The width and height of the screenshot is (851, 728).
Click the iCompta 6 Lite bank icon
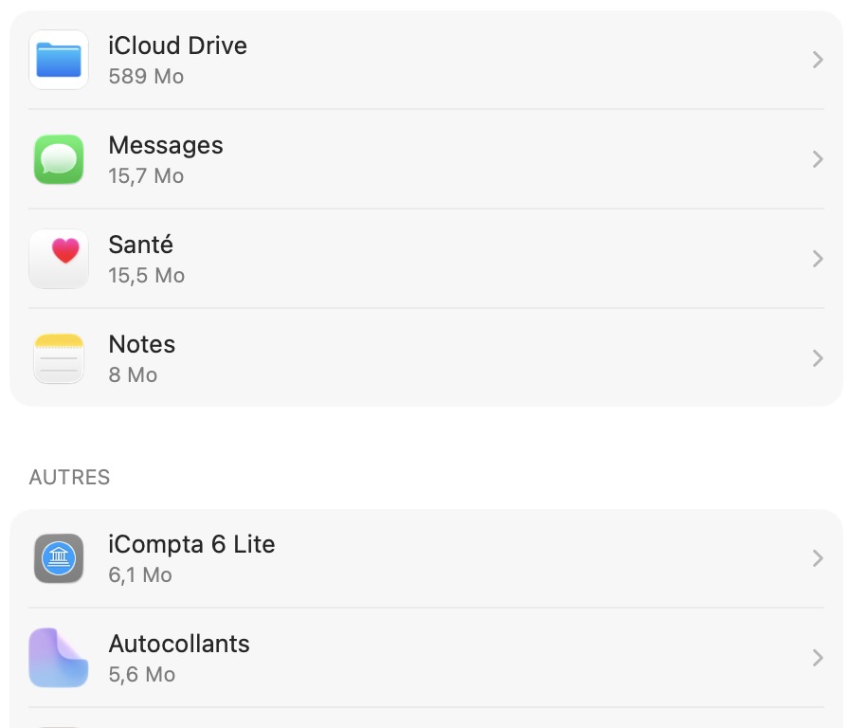click(x=59, y=558)
